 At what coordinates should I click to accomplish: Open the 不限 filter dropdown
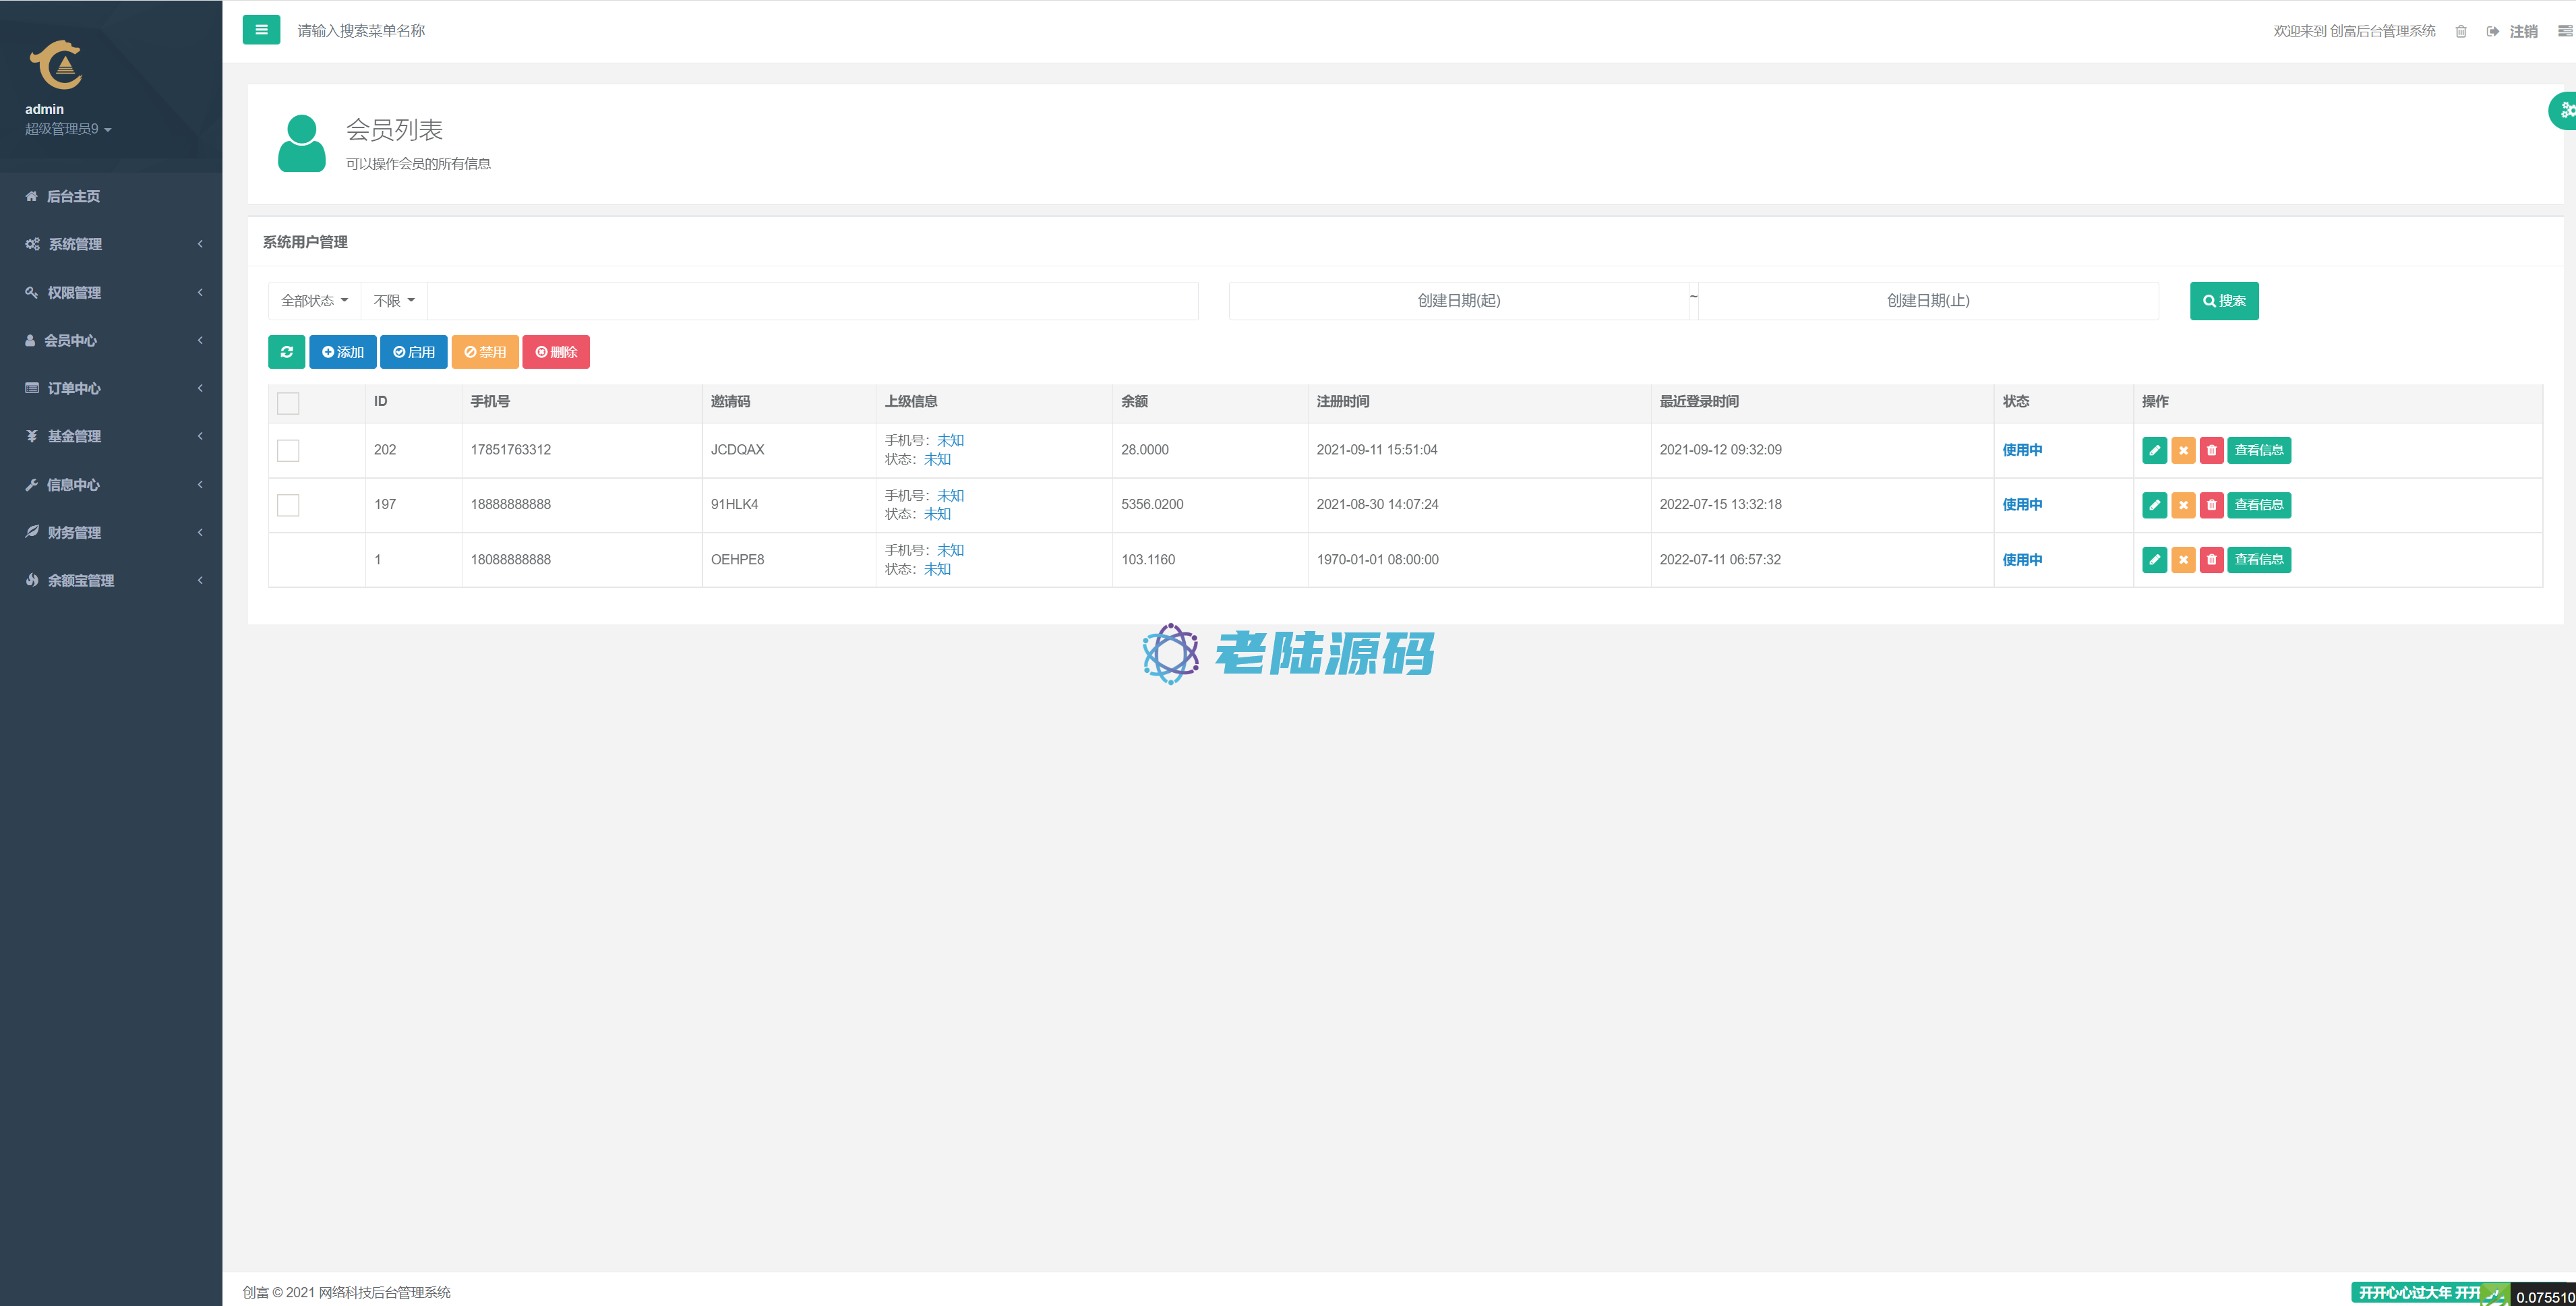[x=394, y=301]
